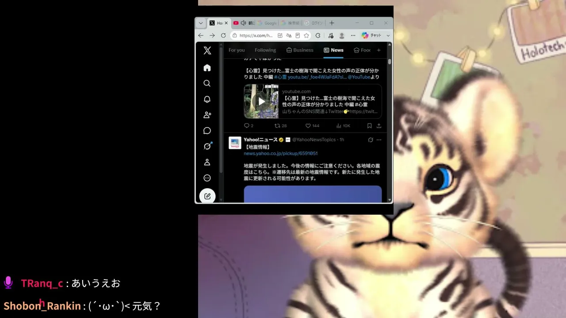Viewport: 566px width, 318px height.
Task: Open more options on Yahoo!ニュース post
Action: click(379, 140)
